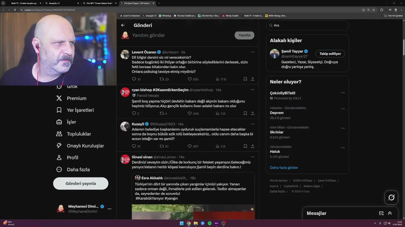Image resolution: width=405 pixels, height=227 pixels.
Task: Click the Ara search box
Action: coord(307,25)
